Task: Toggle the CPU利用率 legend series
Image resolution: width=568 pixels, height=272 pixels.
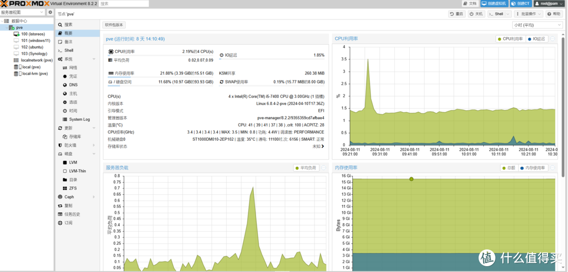Action: coord(511,39)
